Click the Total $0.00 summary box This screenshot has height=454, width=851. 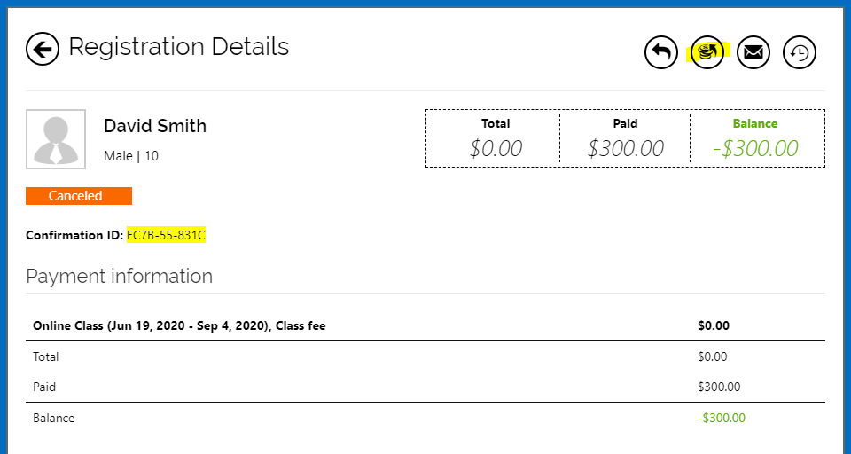pyautogui.click(x=495, y=138)
